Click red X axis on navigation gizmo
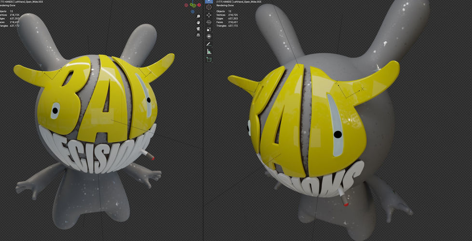Screen dimensions: 472x241 (x=199, y=5)
